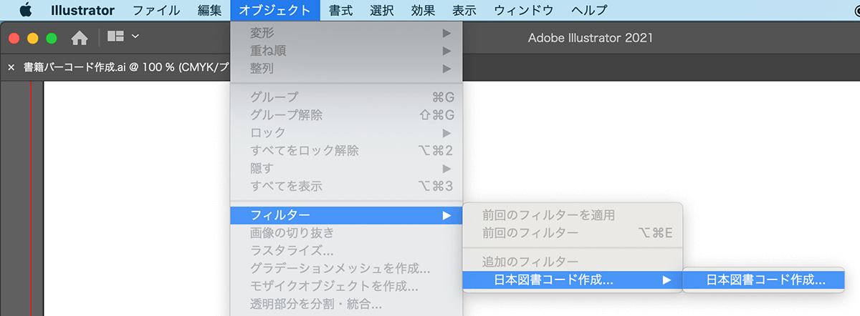
Task: Open the Illustrator application menu
Action: click(x=82, y=10)
